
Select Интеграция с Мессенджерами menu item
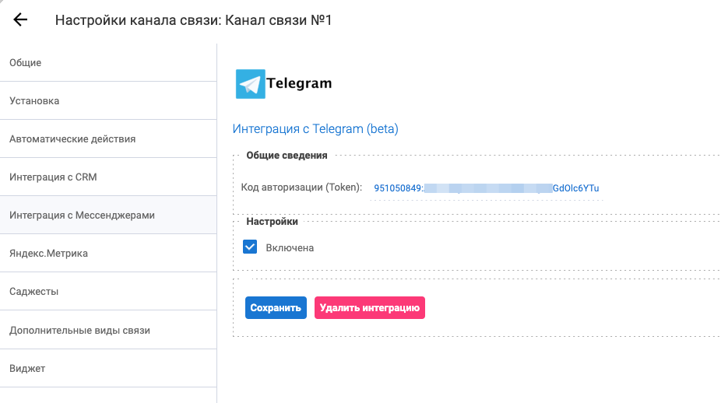click(x=82, y=216)
